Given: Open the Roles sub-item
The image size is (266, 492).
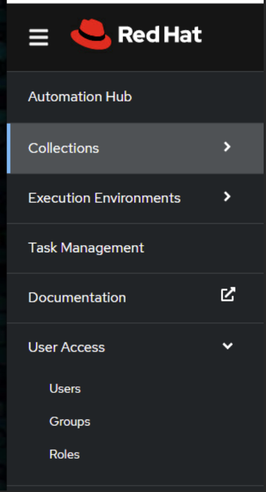Looking at the screenshot, I should pos(65,455).
